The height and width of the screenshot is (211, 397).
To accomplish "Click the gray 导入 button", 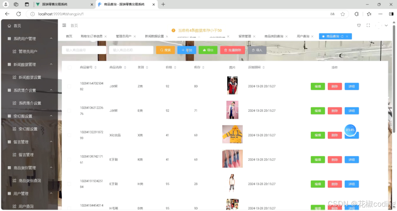I will point(257,50).
